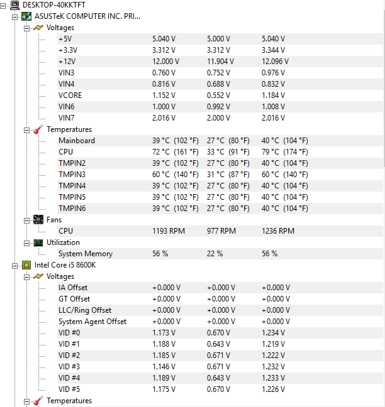
Task: Collapse the Intel Core i5 8600K node
Action: click(15, 265)
